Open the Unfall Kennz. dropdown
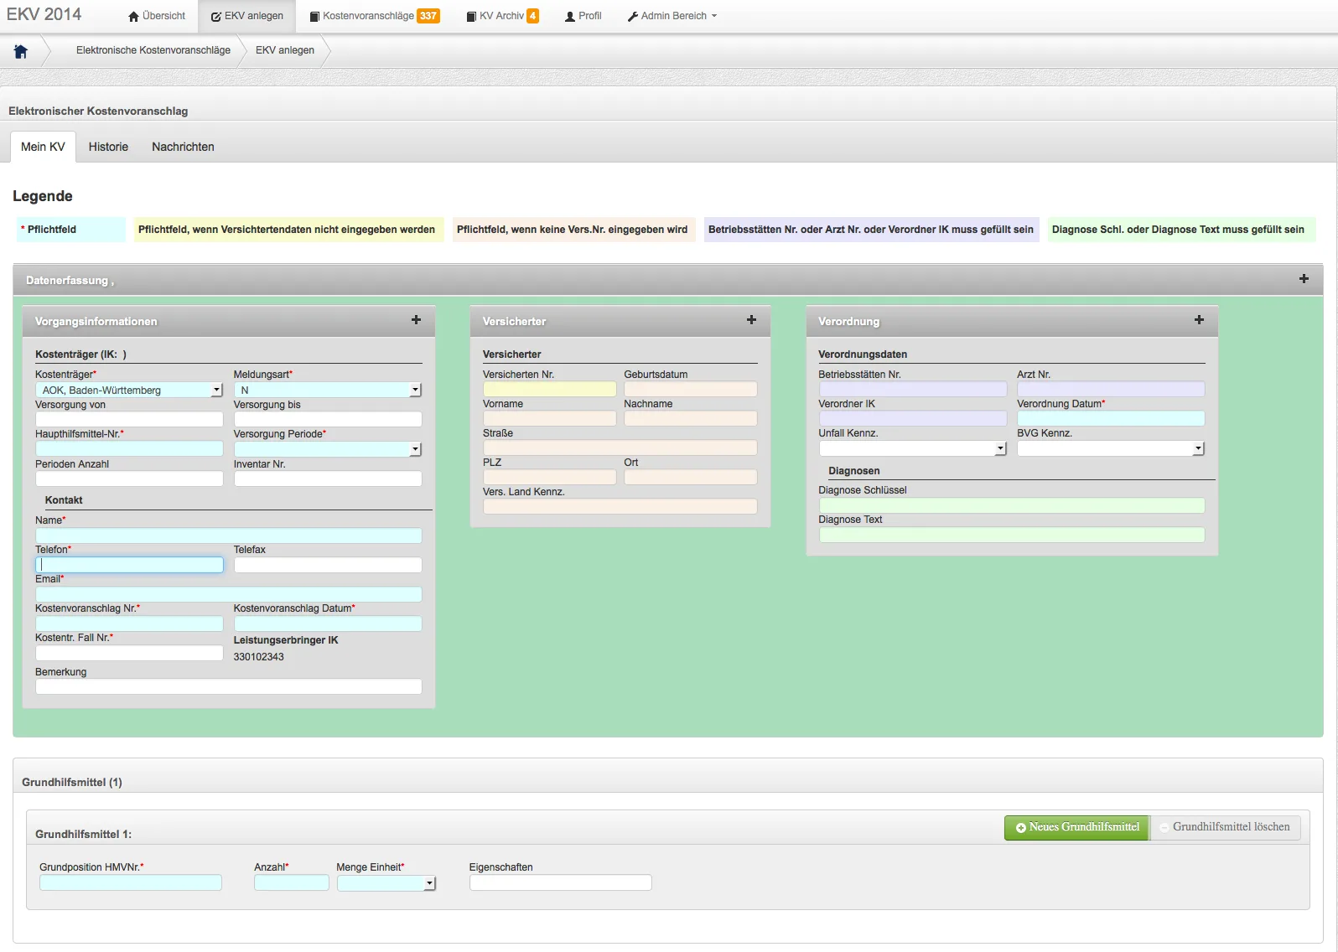Screen dimensions: 1338x952 [x=912, y=448]
